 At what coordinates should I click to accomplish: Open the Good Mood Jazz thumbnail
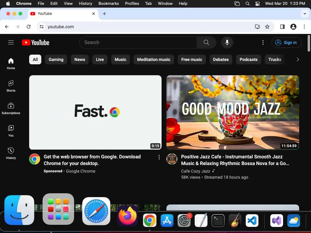pyautogui.click(x=233, y=112)
